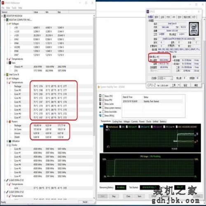Click the DESKTOP computer node icon
Screen dimensions: 206x206
[x=5, y=16]
